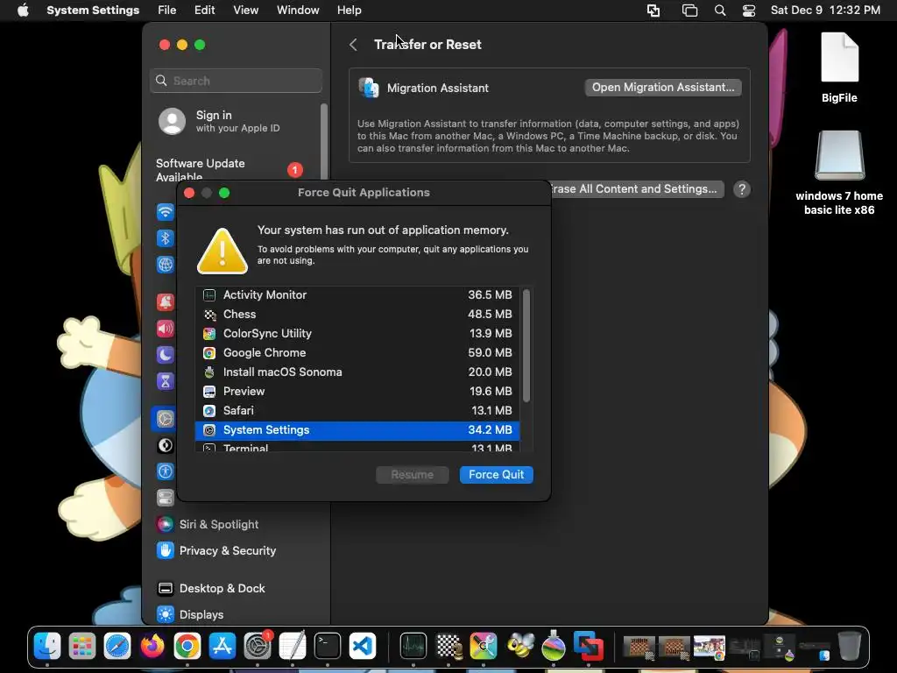Open the Window menu
The width and height of the screenshot is (897, 673).
(x=298, y=11)
